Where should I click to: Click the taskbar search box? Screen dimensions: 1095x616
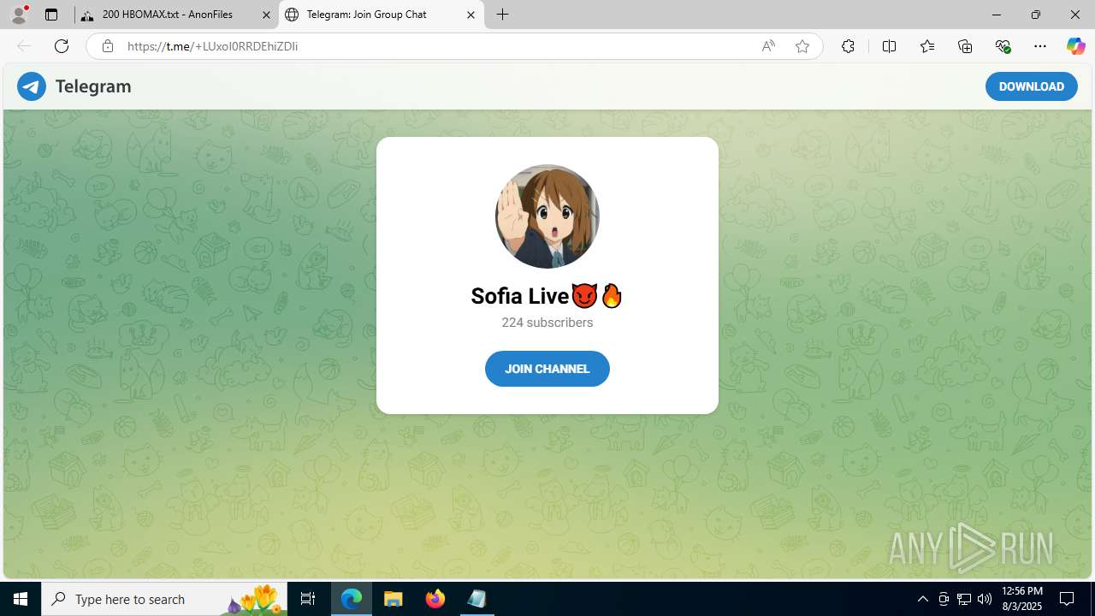coord(164,599)
